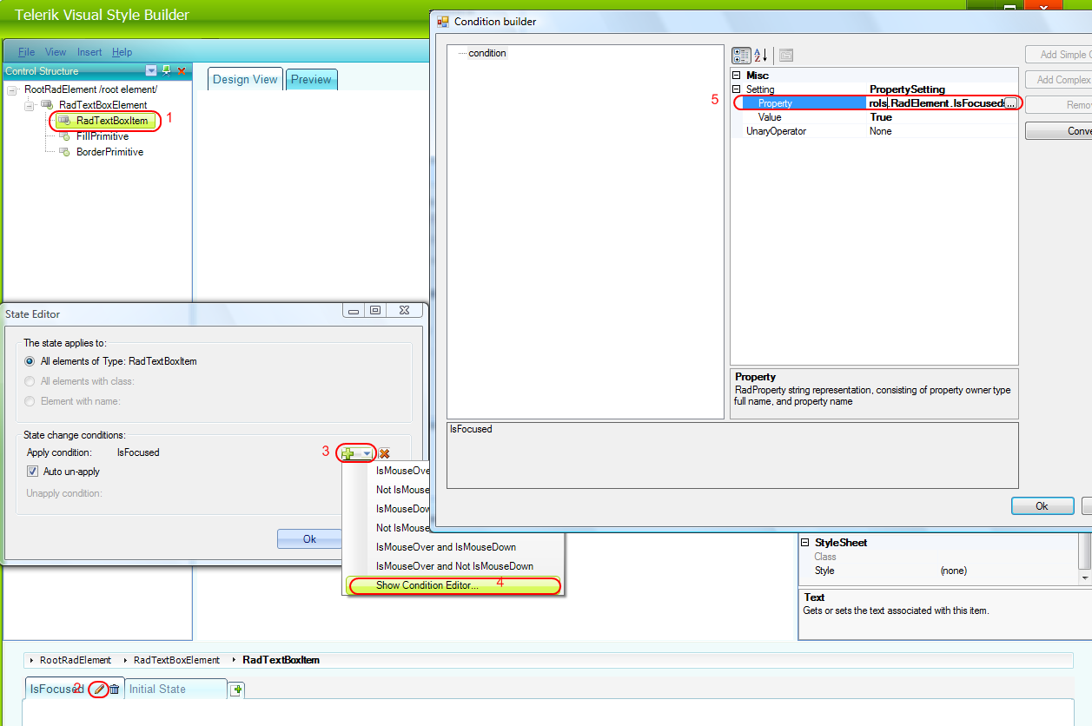Select RadTextBoxItem in the control tree
The width and height of the screenshot is (1092, 726).
(x=112, y=121)
